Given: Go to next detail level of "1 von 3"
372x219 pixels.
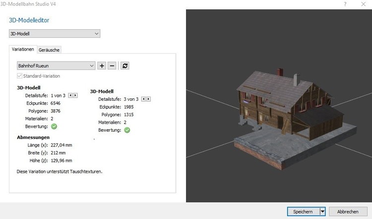Looking at the screenshot, I should pos(75,95).
